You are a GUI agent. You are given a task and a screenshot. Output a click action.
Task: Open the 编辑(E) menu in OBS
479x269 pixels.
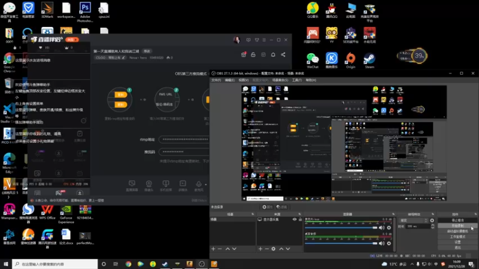230,80
